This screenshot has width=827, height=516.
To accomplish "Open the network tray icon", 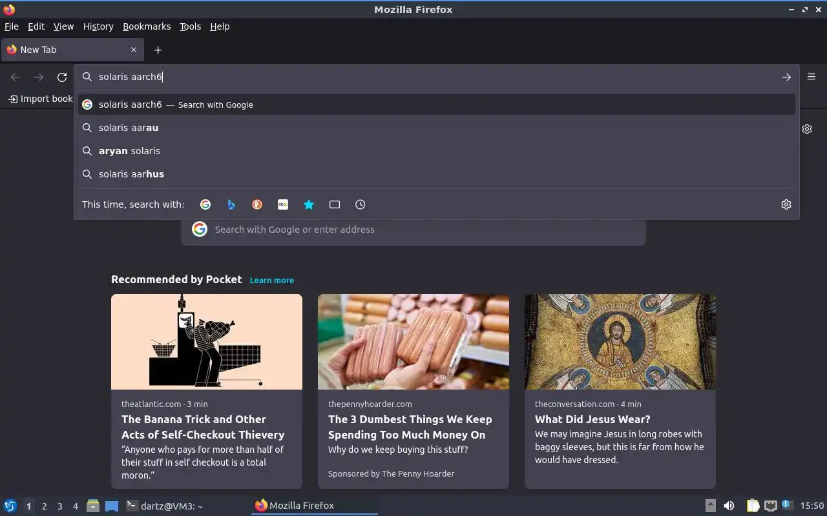I will [770, 506].
